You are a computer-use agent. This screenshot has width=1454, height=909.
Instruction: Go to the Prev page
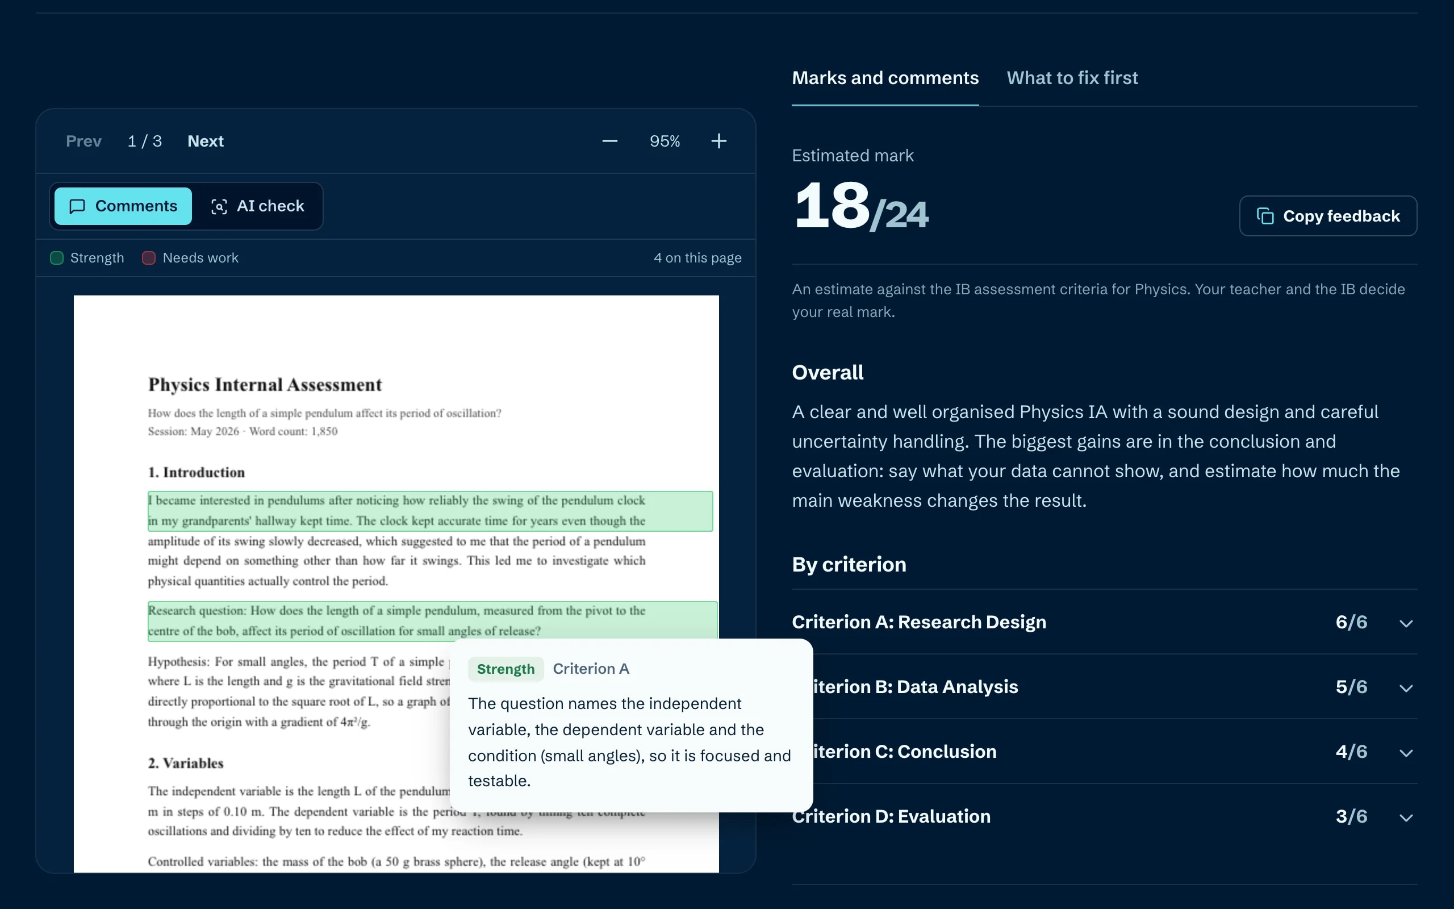[x=83, y=141]
